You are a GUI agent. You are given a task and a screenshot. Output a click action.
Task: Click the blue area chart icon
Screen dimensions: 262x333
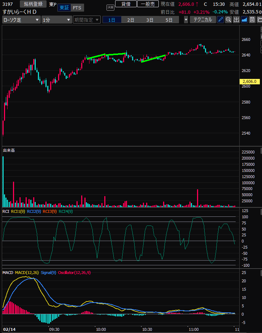244,20
